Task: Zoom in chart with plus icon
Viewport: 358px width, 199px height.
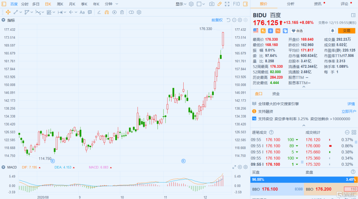Action: point(240,20)
